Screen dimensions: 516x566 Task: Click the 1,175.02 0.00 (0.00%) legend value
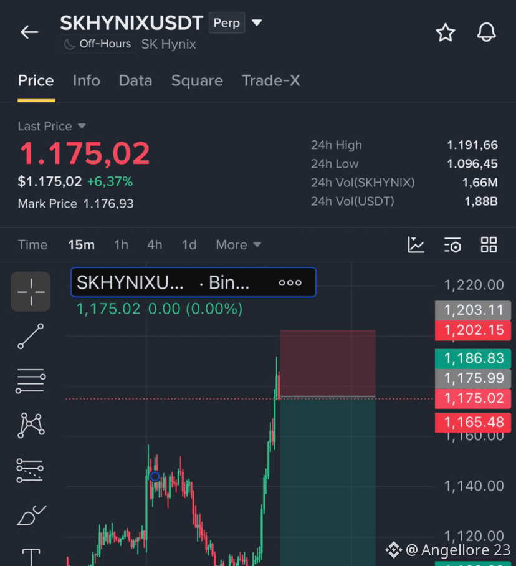[160, 309]
